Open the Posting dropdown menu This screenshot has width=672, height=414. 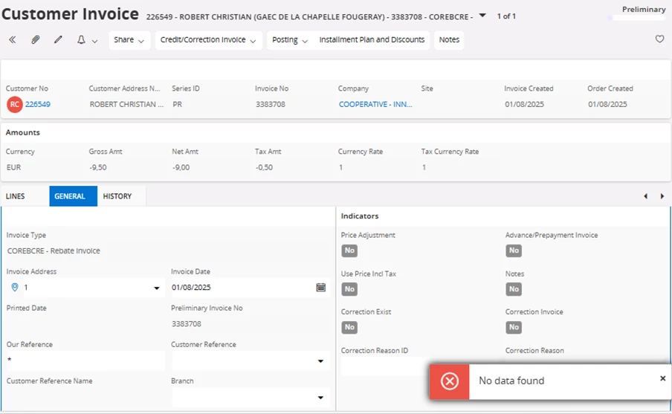click(290, 40)
